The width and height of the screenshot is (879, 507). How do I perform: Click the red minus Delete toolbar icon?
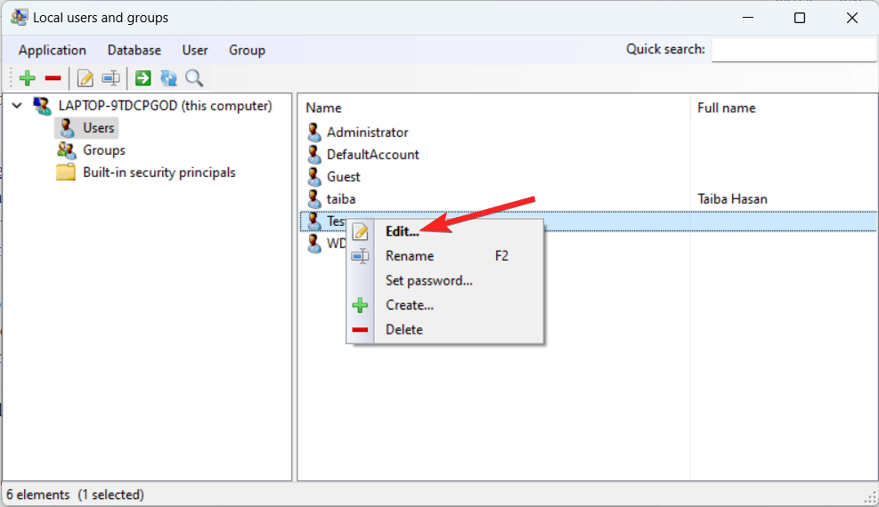(53, 78)
